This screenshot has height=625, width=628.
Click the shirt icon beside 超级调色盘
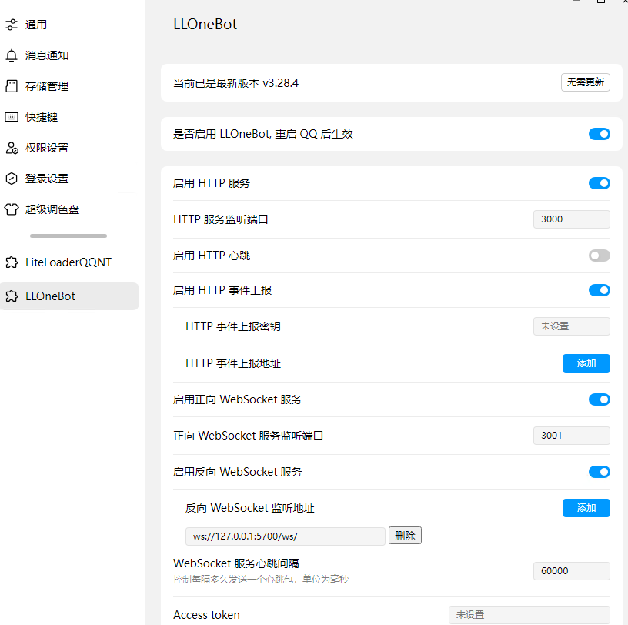click(12, 209)
